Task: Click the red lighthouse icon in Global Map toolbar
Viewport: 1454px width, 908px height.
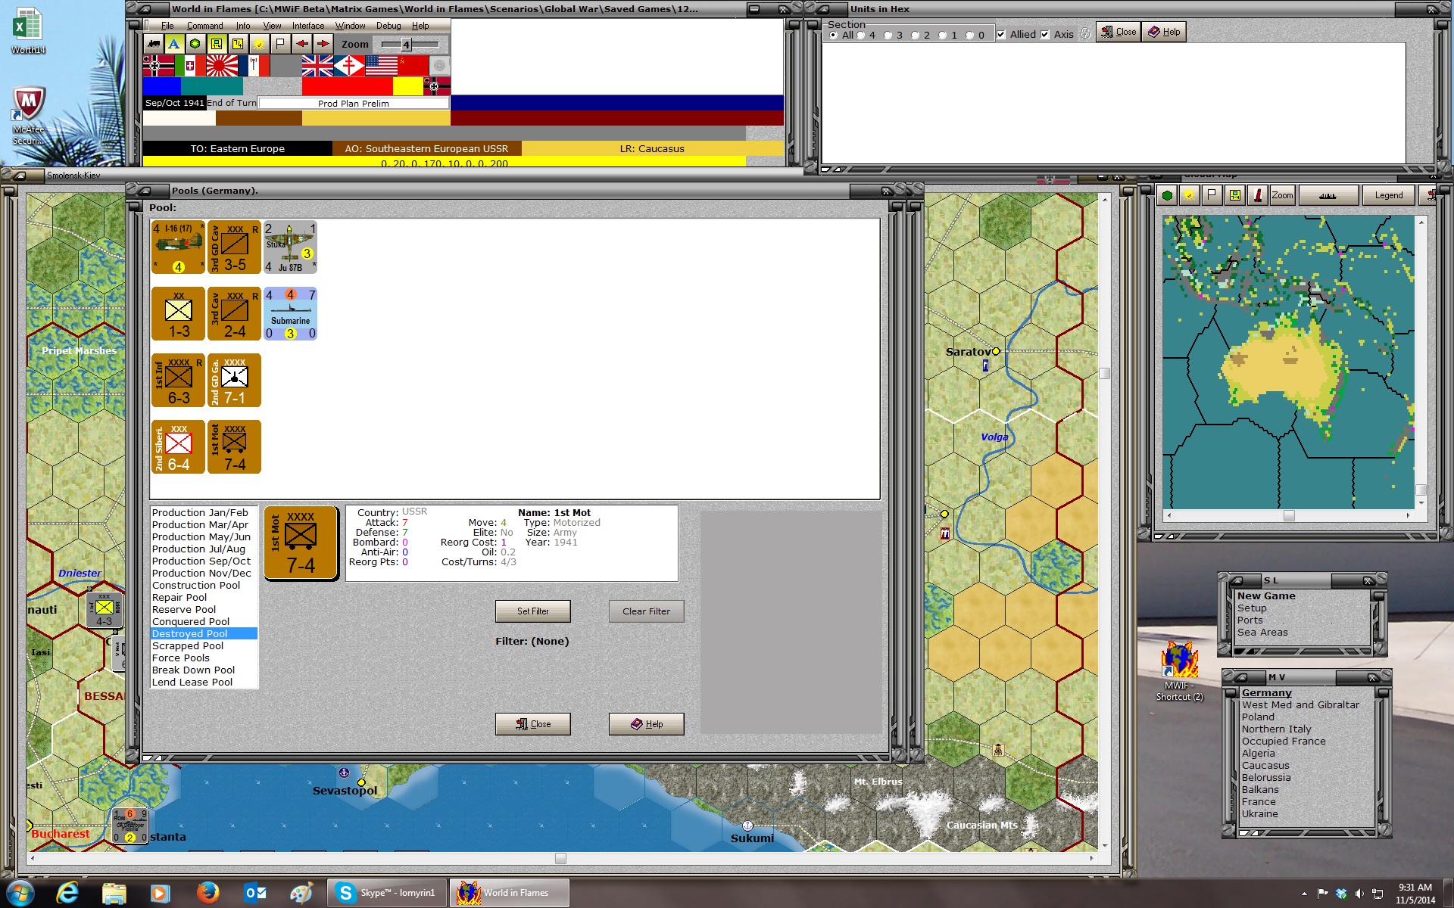Action: pos(1258,195)
